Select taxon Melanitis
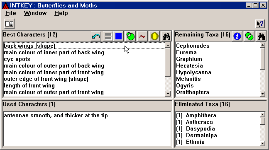Image resolution: width=269 pixels, height=150 pixels. pos(218,79)
